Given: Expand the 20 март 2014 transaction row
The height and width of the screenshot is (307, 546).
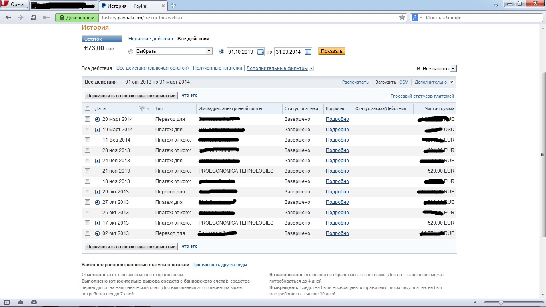Looking at the screenshot, I should [97, 119].
